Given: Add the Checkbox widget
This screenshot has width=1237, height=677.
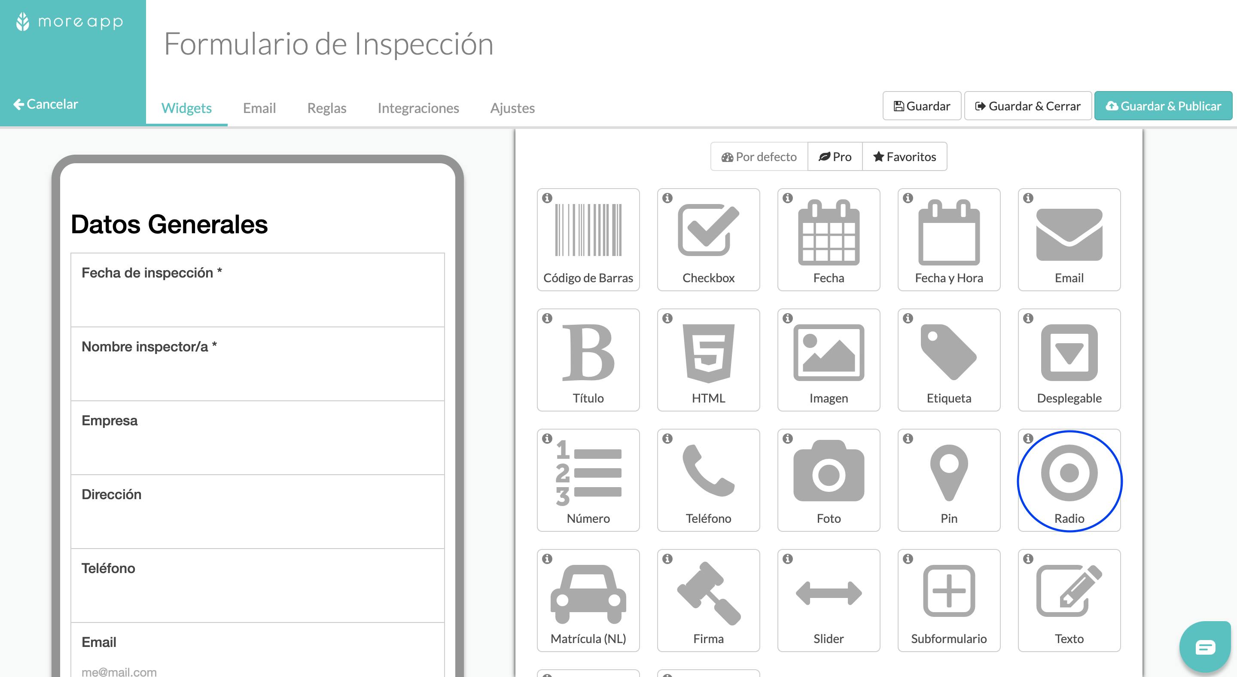Looking at the screenshot, I should [708, 240].
